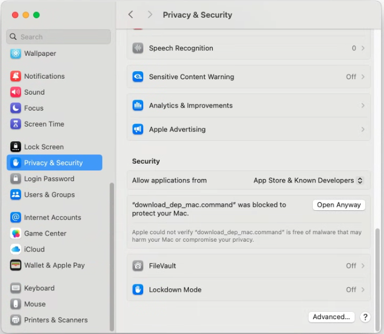Click the sidebar vertical scrollbar
Screen dimensions: 384x334
pos(112,256)
